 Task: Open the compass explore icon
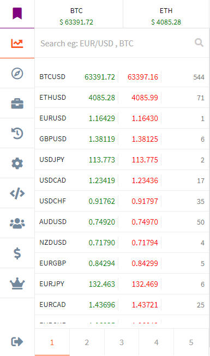[17, 74]
